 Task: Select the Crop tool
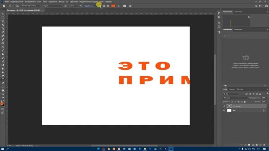click(3, 29)
